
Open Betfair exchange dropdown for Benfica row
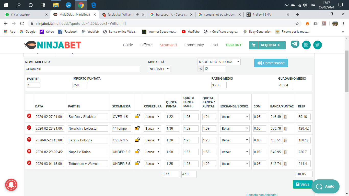(x=235, y=117)
